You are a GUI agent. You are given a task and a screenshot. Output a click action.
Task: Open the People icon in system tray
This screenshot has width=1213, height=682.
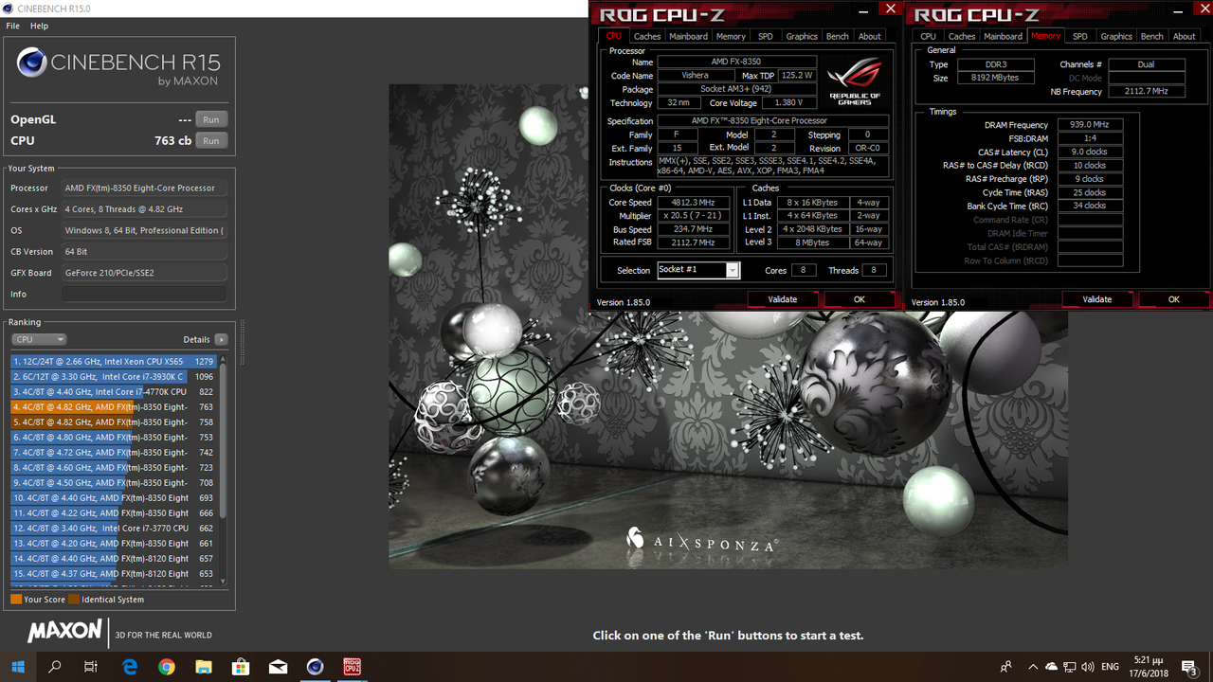coord(1005,668)
